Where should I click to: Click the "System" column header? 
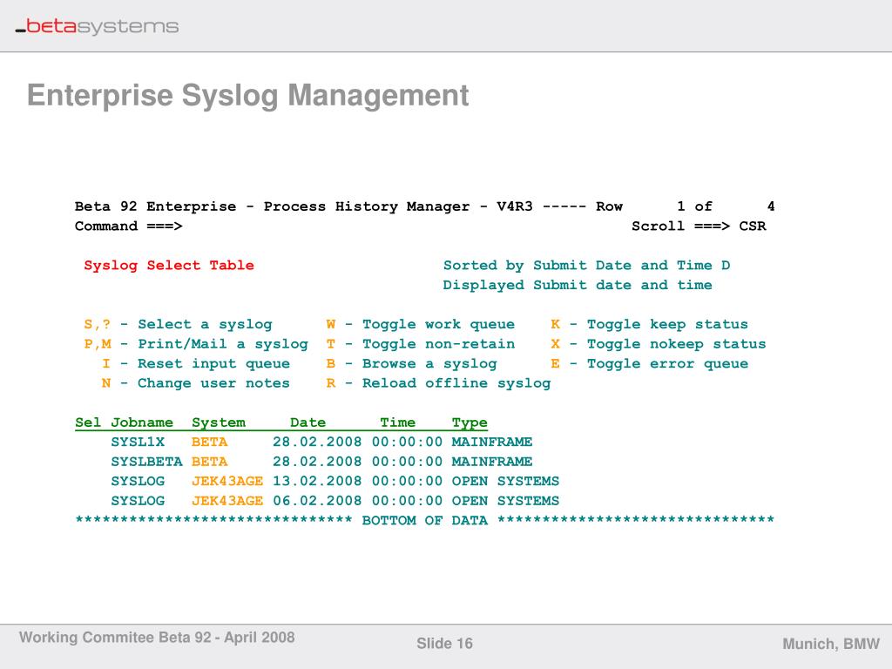(219, 422)
